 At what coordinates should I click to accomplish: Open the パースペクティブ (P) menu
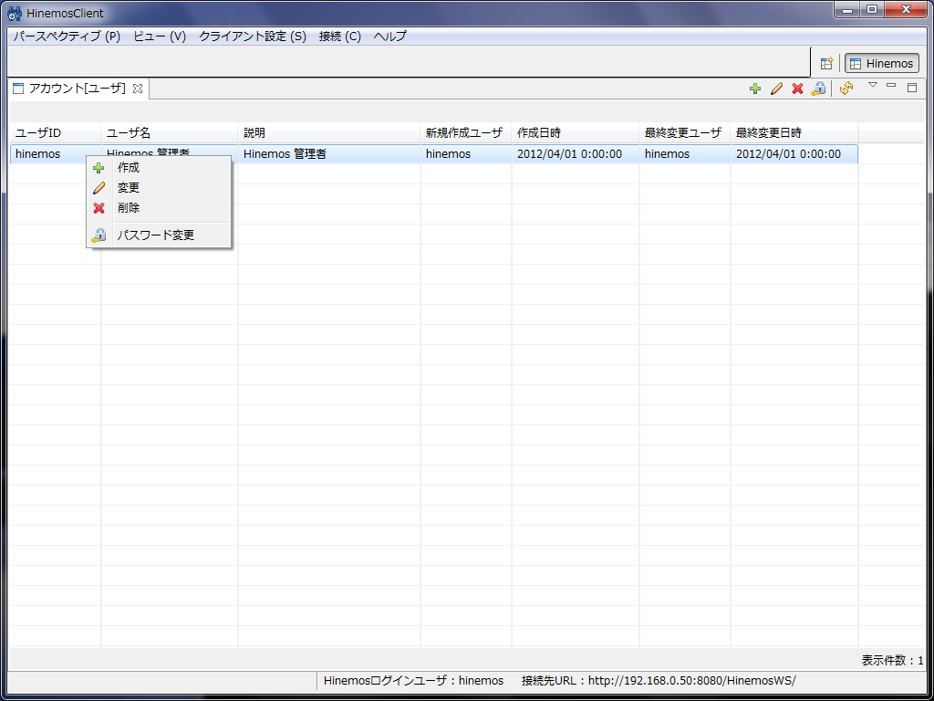point(67,37)
